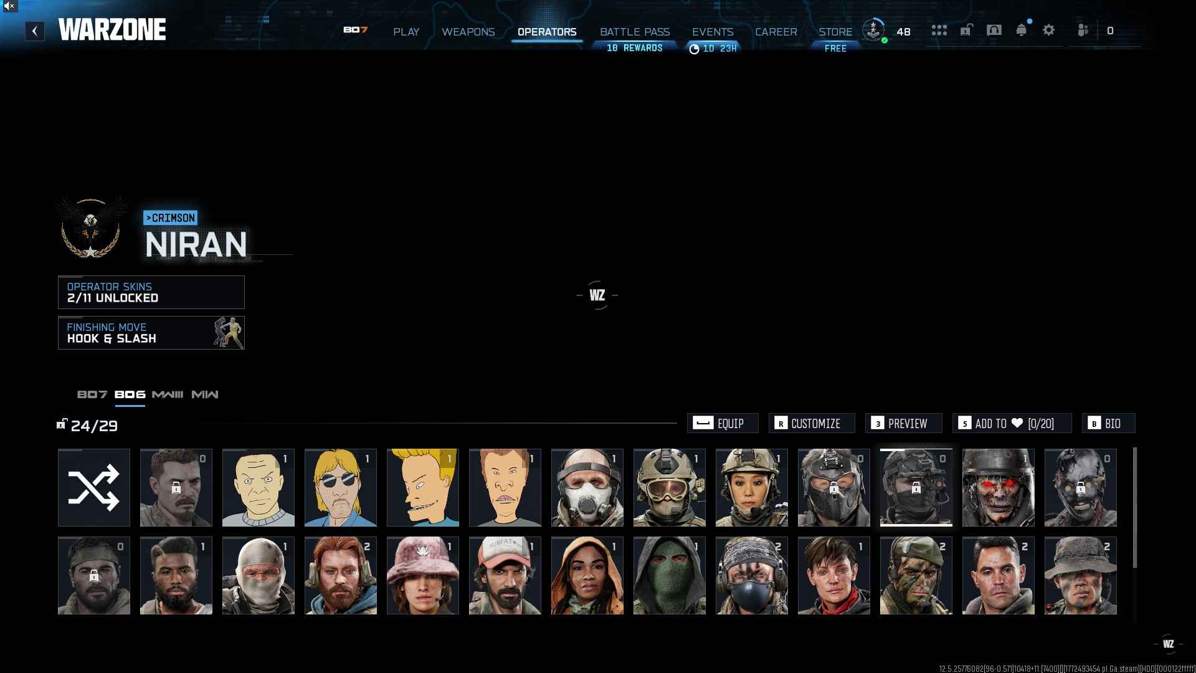Click the Preview button
Image resolution: width=1196 pixels, height=673 pixels.
click(903, 423)
